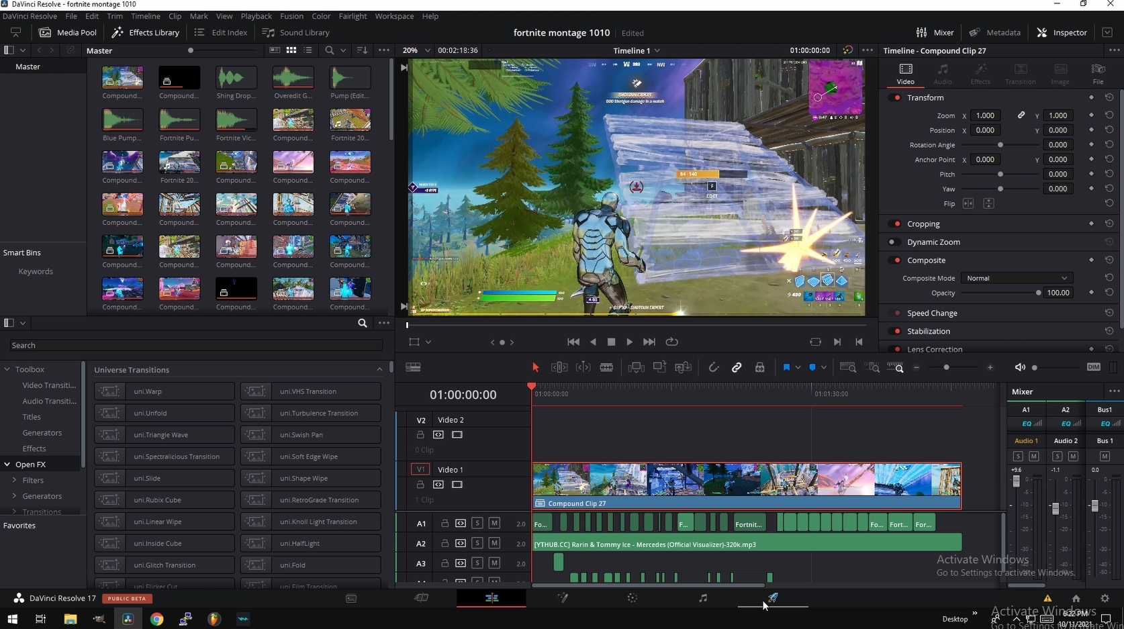Open the Project Manager home icon
This screenshot has width=1124, height=629.
[x=1076, y=598]
